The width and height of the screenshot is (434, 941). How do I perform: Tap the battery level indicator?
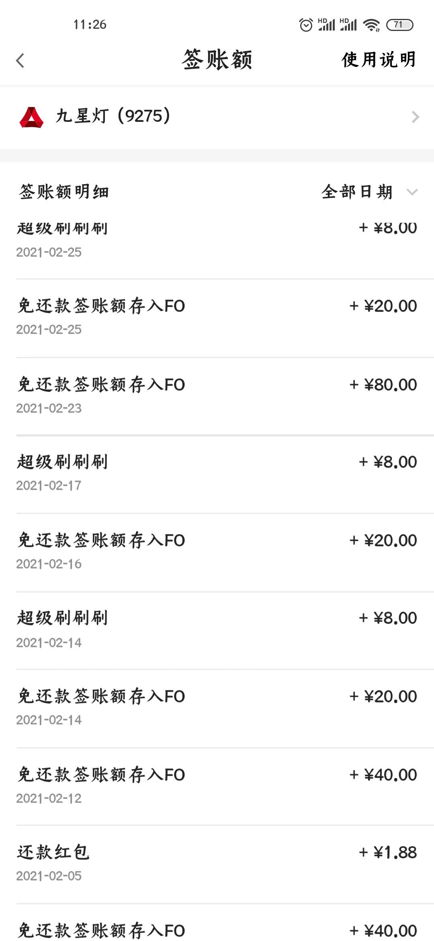[399, 25]
